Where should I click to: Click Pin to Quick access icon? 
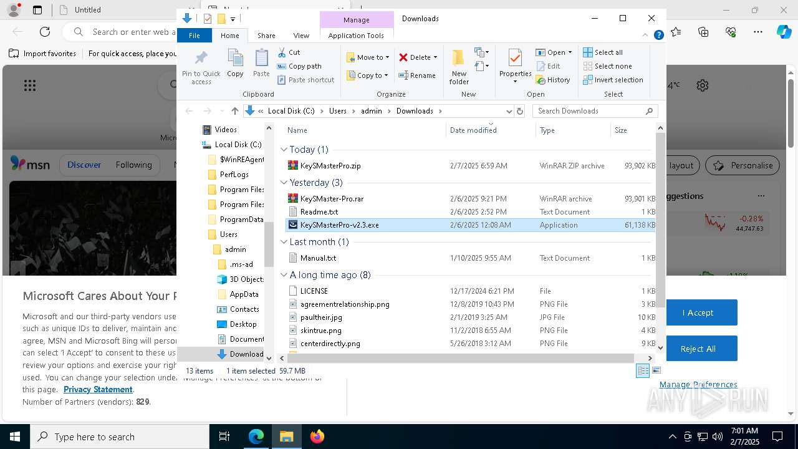click(x=201, y=67)
